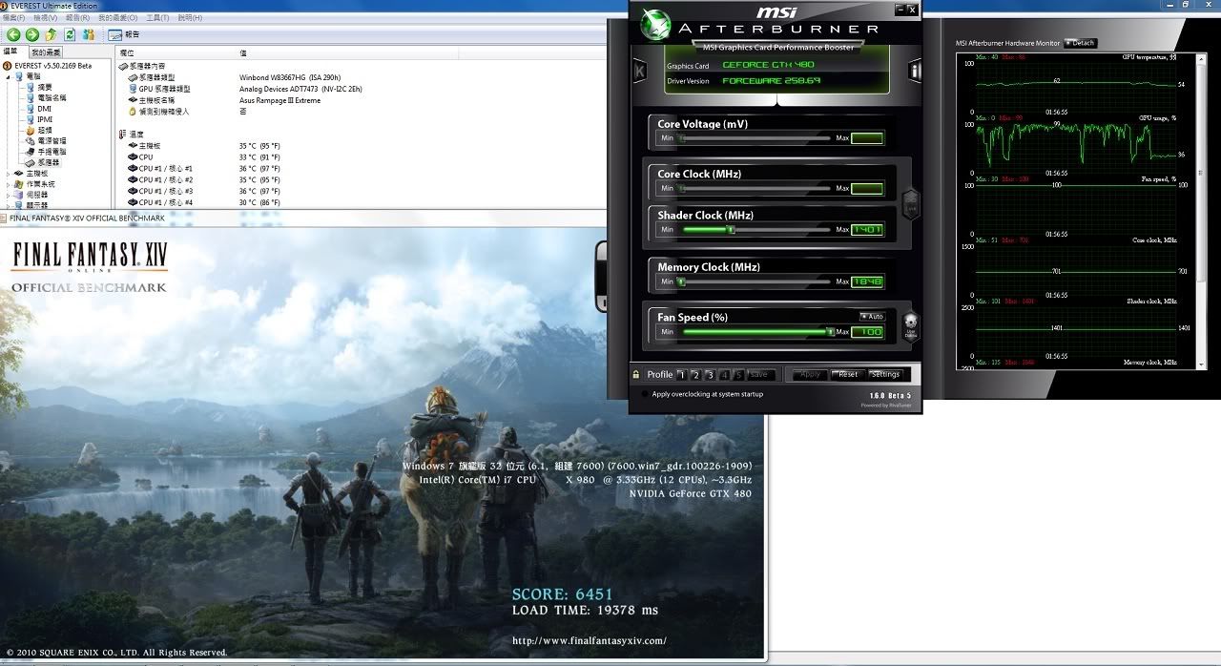The image size is (1221, 666).
Task: Open the 工具(T) Tools menu in EVEREST
Action: click(158, 17)
